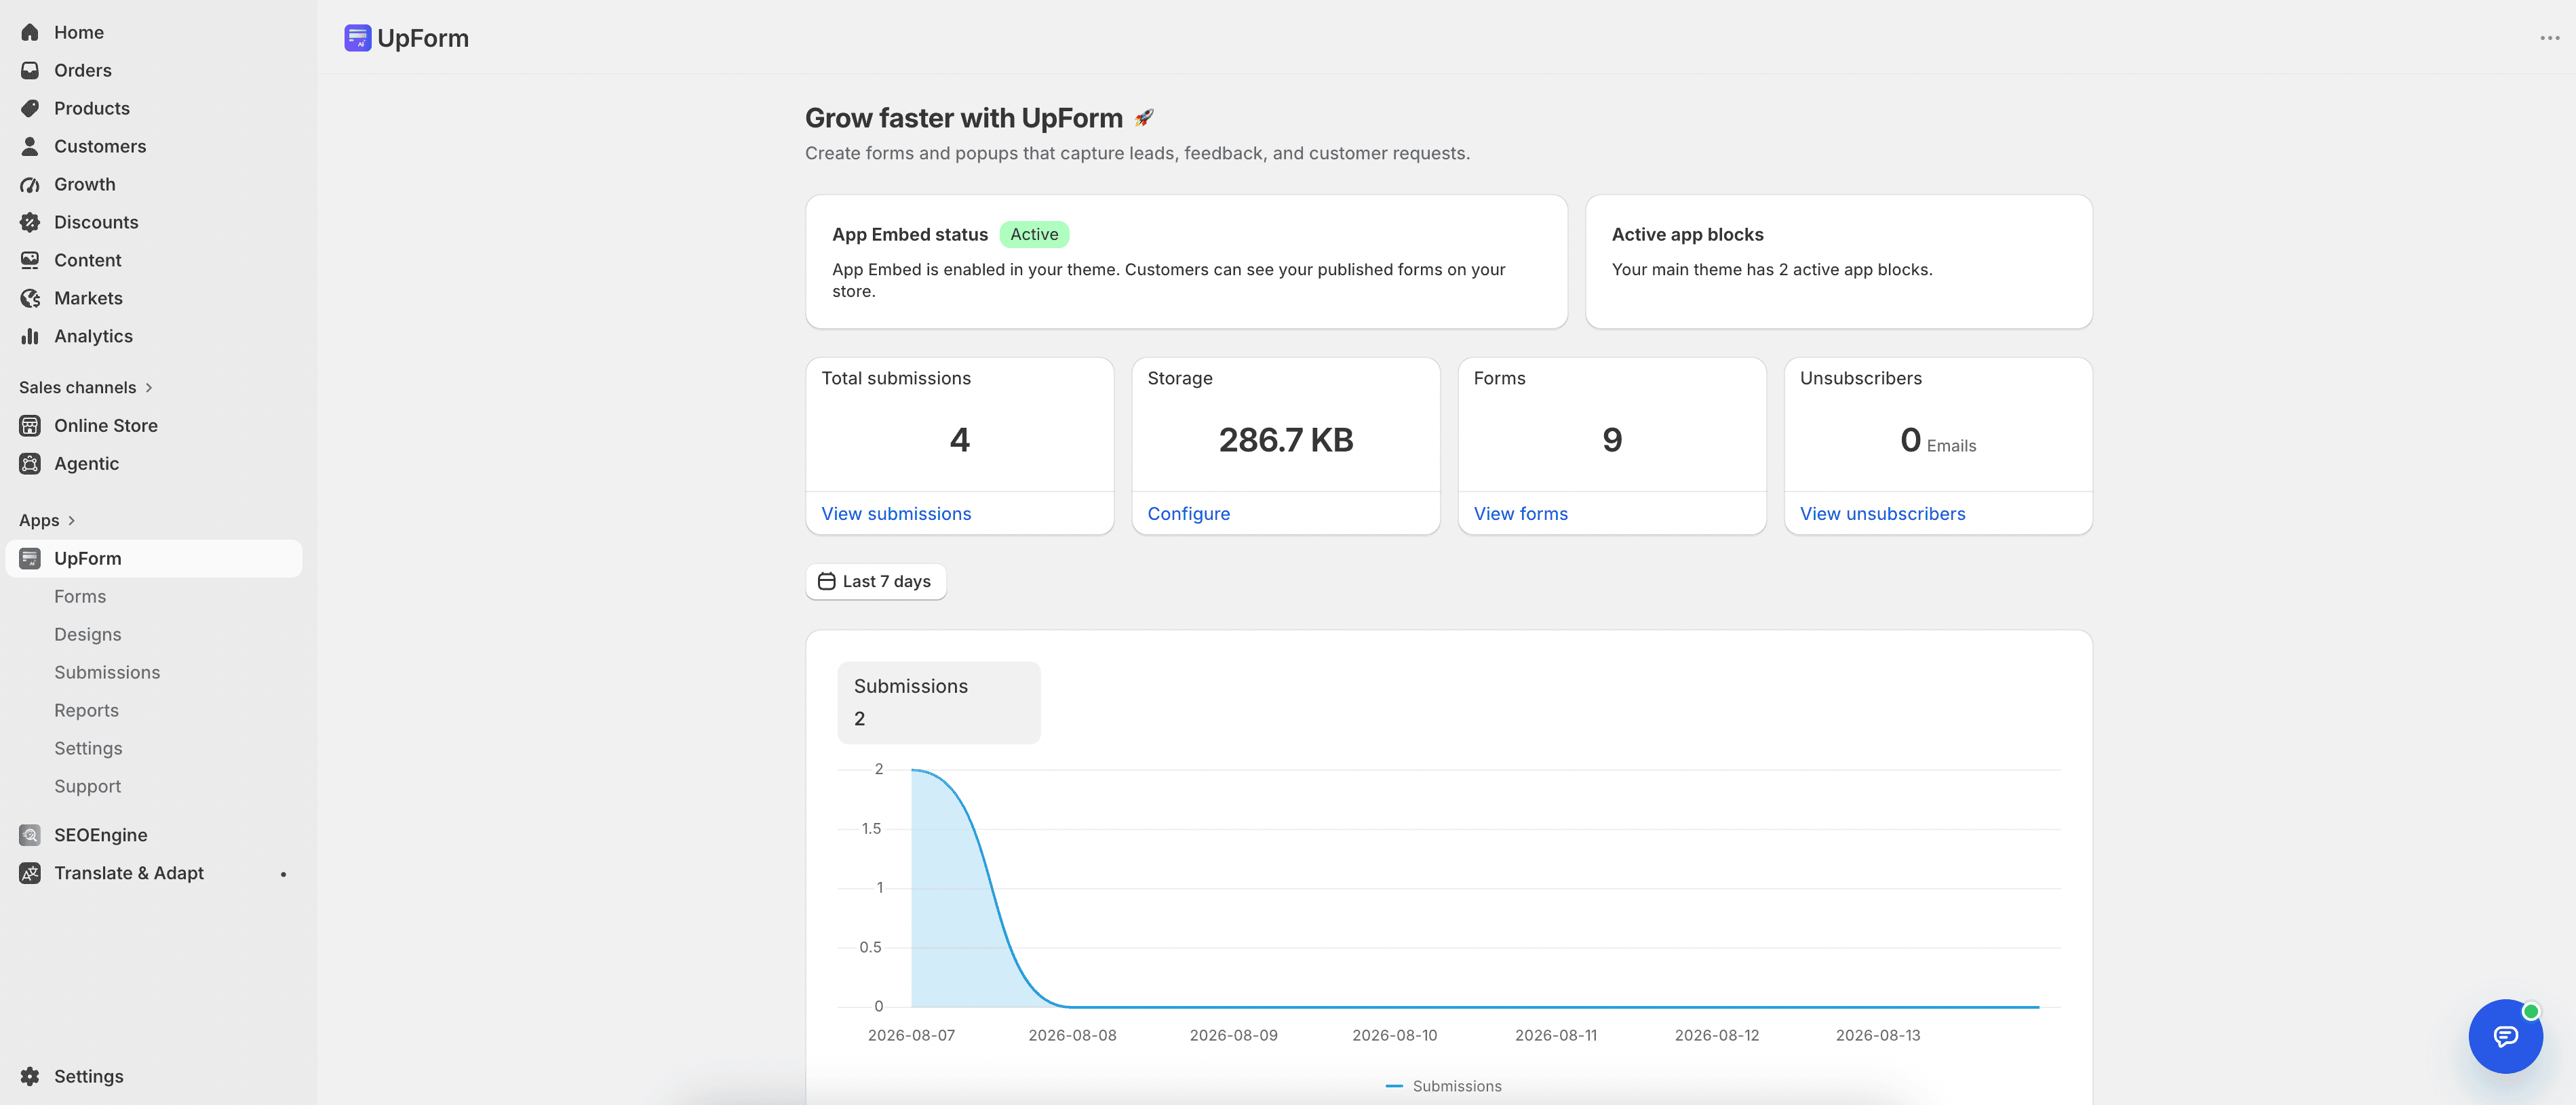Click the 2026-08-13 axis date label

coord(1878,1035)
